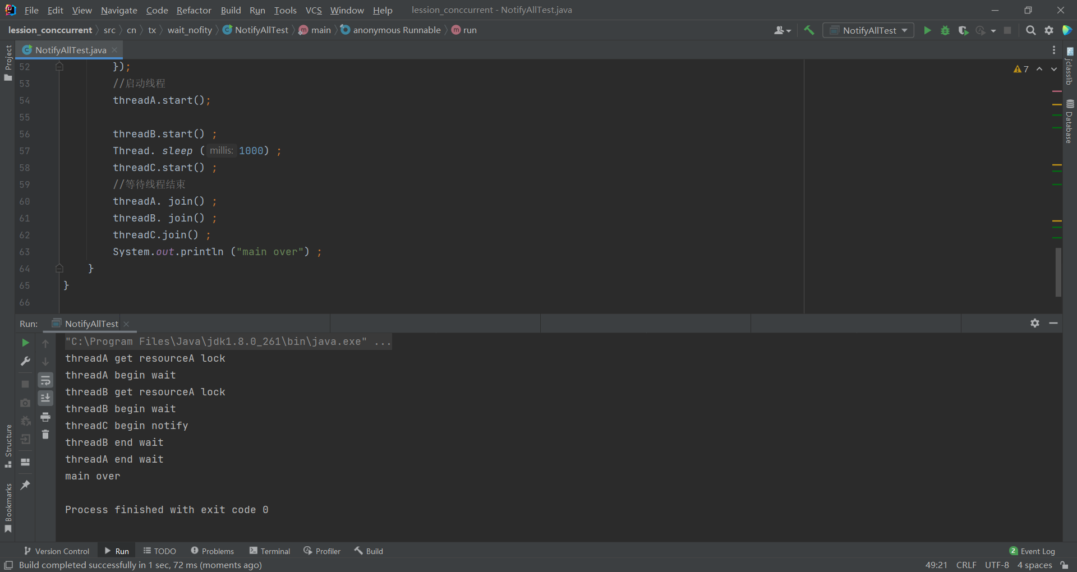Screen dimensions: 1077x572
Task: Click lession_conccurrent breadcrumb
Action: [50, 30]
